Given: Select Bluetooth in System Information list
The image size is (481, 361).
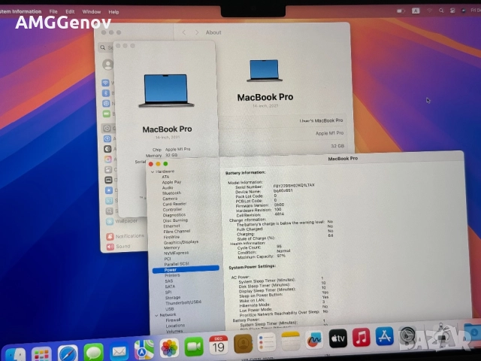Looking at the screenshot, I should pyautogui.click(x=171, y=193).
